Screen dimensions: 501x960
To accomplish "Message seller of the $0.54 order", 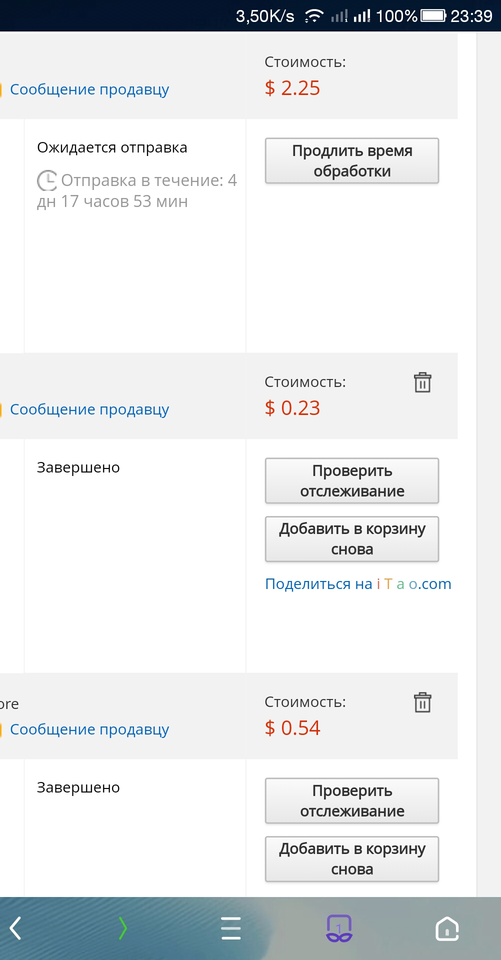I will coord(89,729).
